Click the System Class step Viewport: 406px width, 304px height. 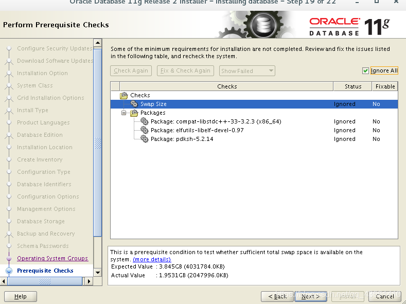tap(34, 85)
